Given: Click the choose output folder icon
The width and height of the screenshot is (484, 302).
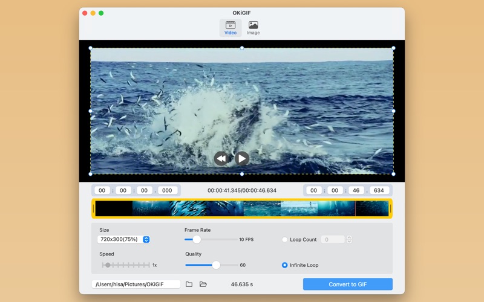Looking at the screenshot, I should 189,284.
